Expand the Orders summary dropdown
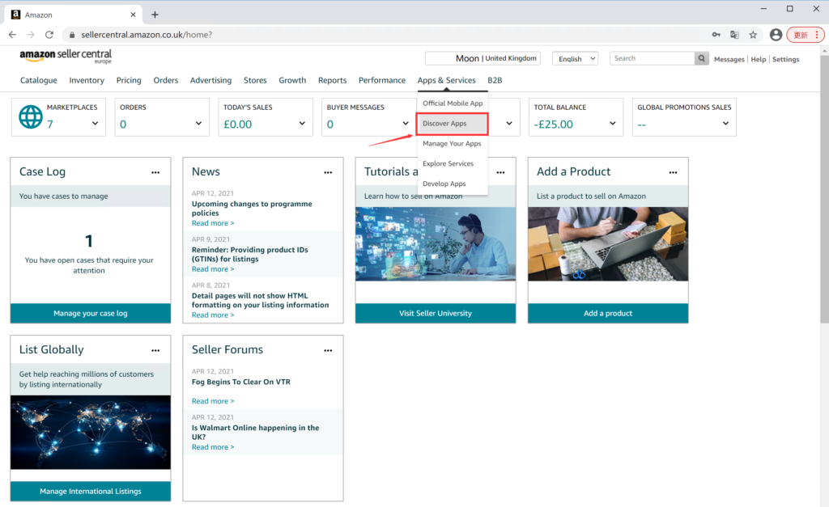The height and width of the screenshot is (507, 829). click(199, 124)
